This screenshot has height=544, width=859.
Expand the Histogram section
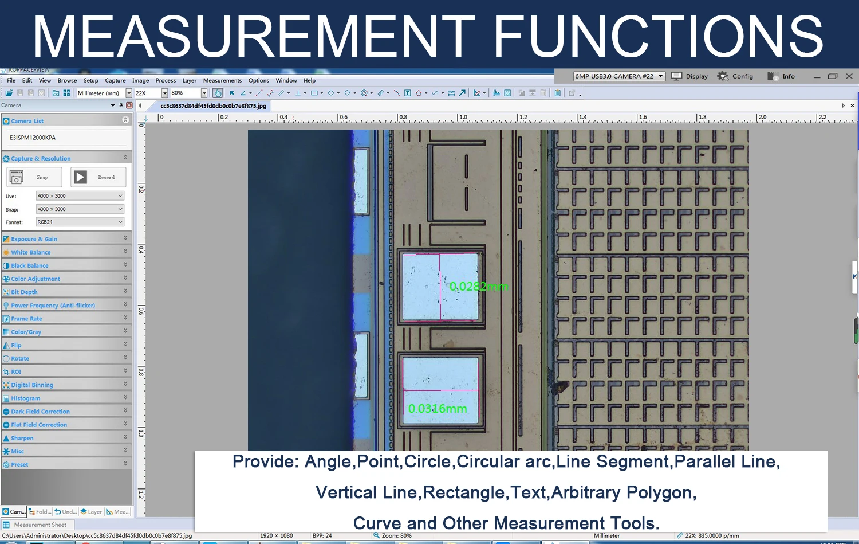pos(66,398)
